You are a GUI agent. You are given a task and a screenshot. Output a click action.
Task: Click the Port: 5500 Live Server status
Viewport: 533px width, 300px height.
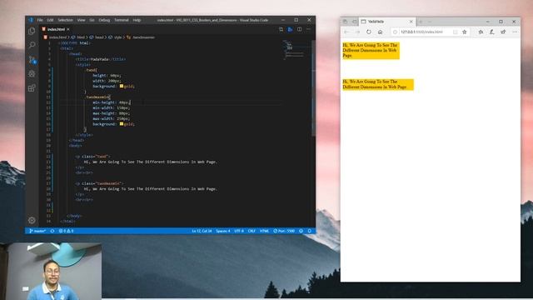point(284,231)
